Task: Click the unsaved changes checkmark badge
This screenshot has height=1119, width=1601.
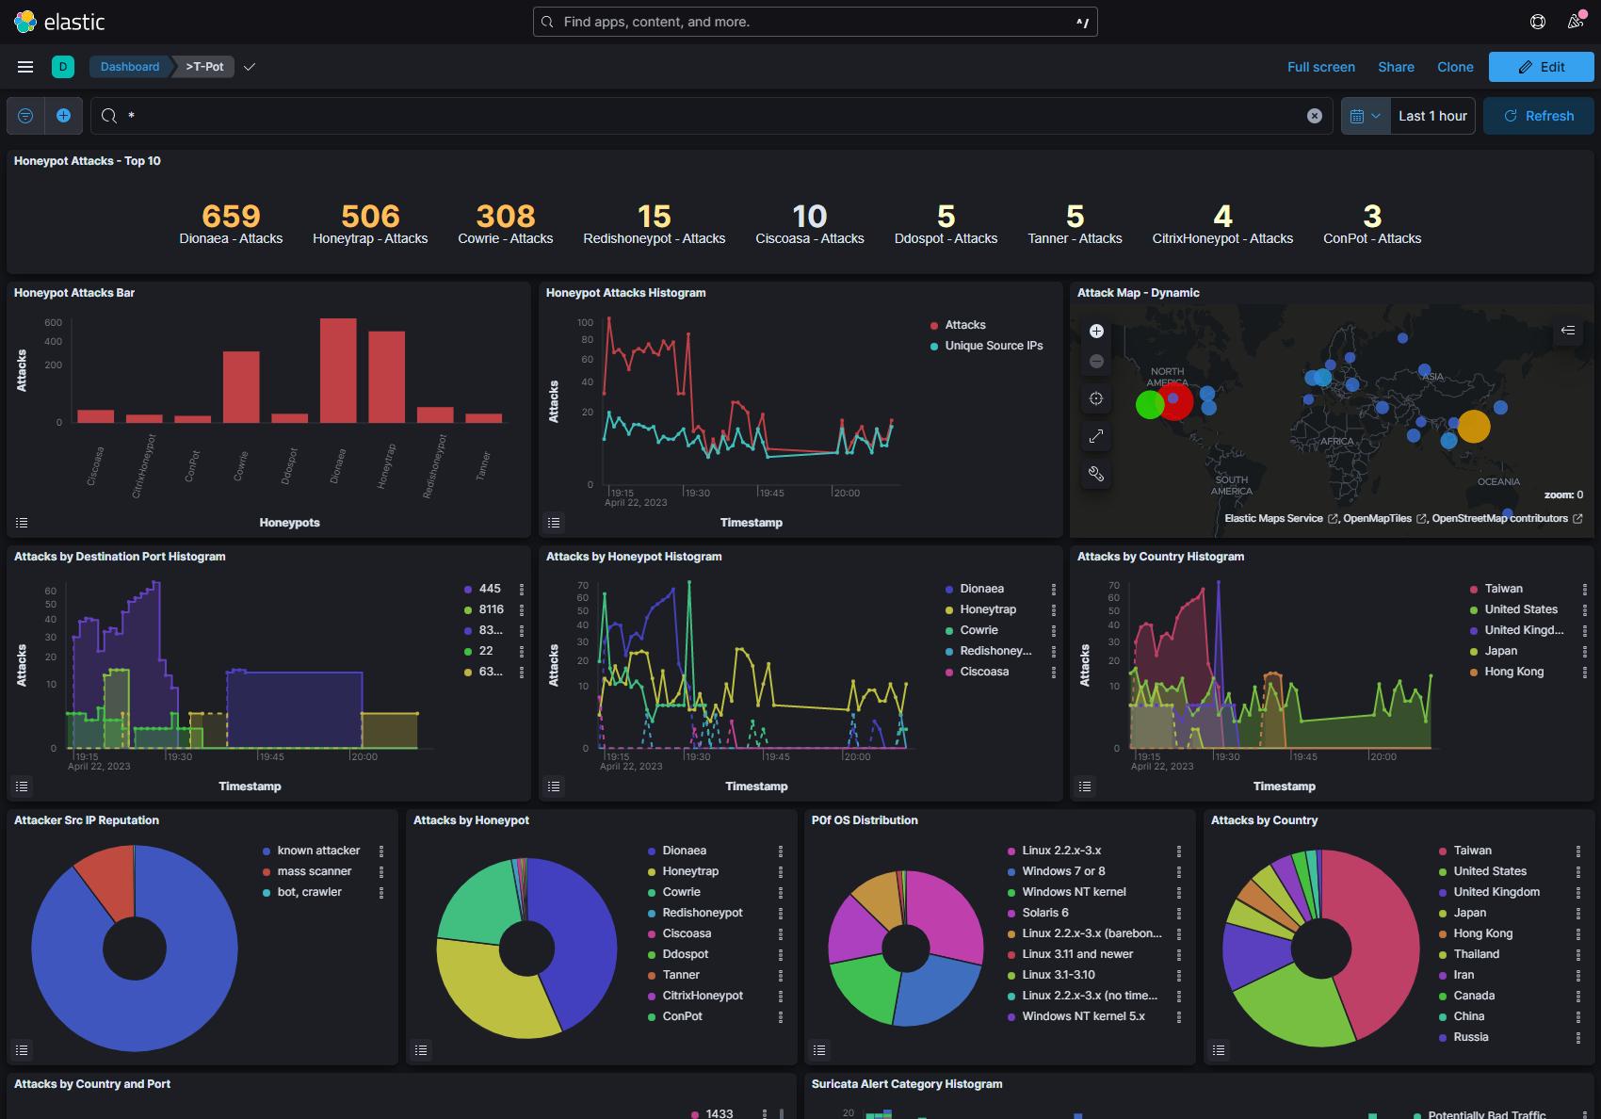Action: [x=250, y=67]
